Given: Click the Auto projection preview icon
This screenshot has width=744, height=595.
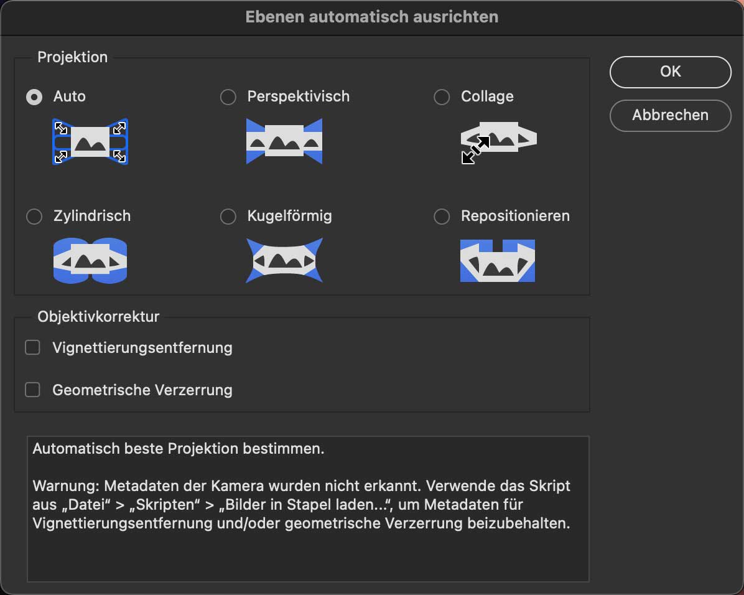Looking at the screenshot, I should (x=90, y=141).
